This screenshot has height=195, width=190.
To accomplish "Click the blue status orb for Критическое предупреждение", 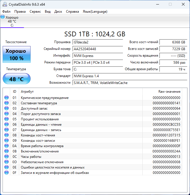I will click(x=6, y=98).
